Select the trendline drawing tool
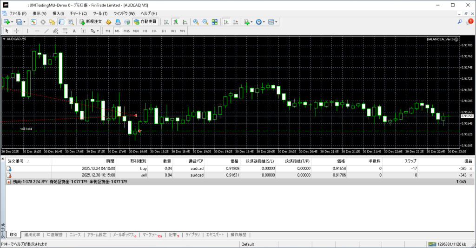This screenshot has height=248, width=476. click(46, 31)
